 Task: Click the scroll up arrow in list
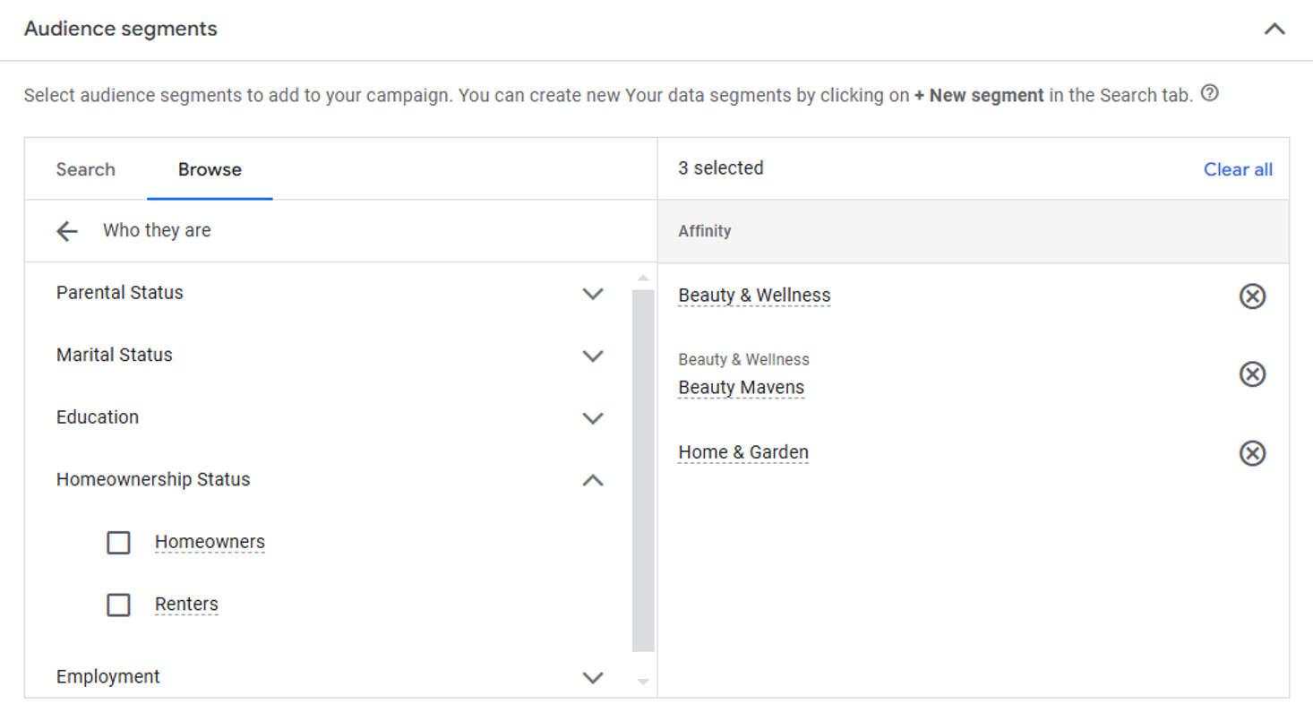(642, 278)
